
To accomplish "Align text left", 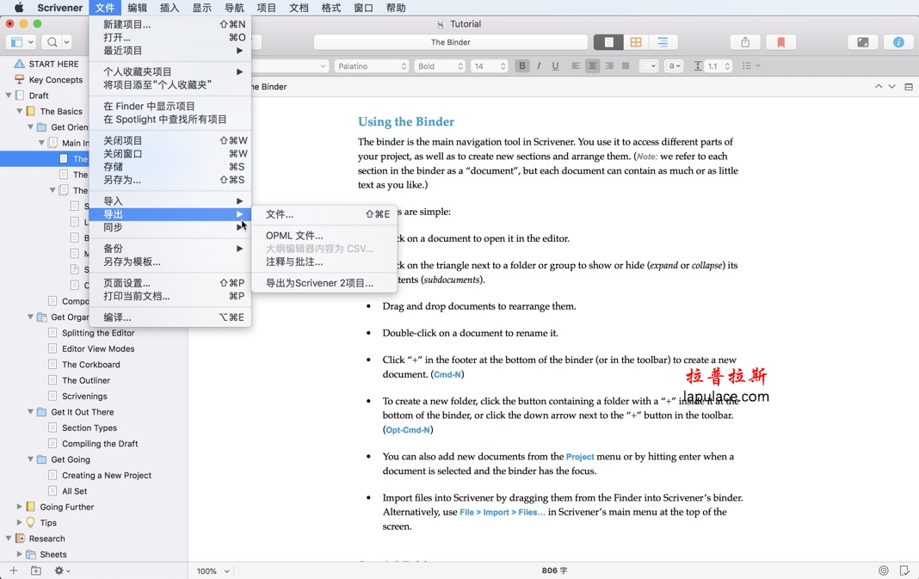I will pos(577,66).
